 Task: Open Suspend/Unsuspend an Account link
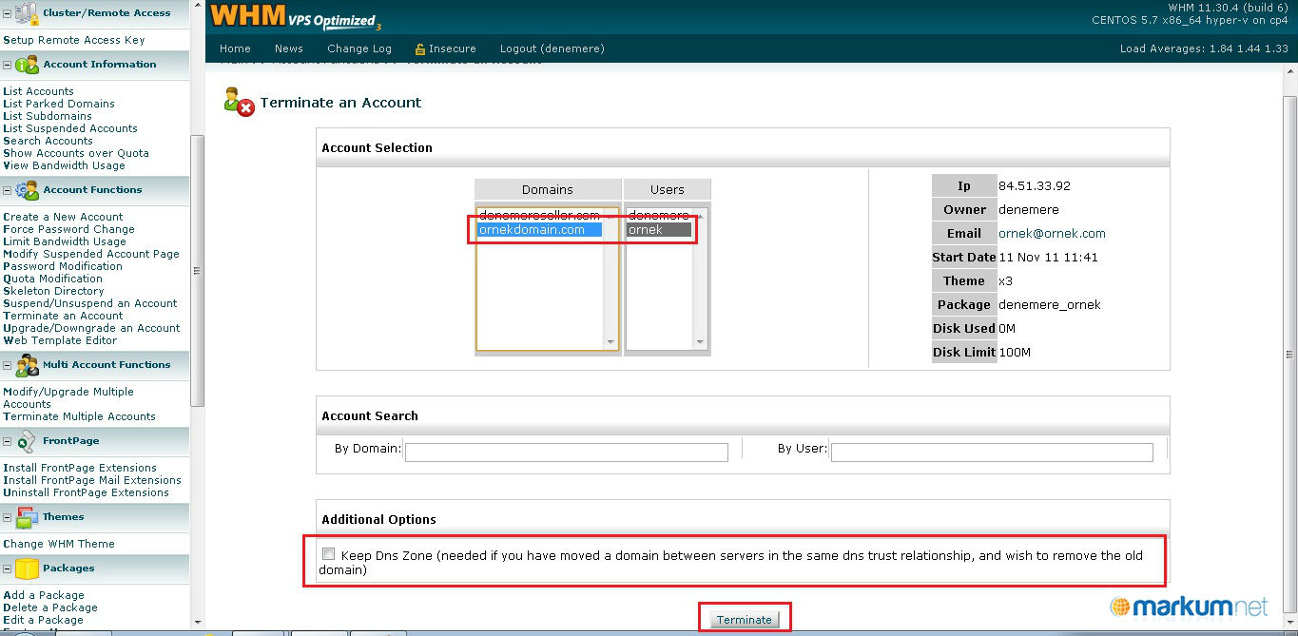coord(90,303)
